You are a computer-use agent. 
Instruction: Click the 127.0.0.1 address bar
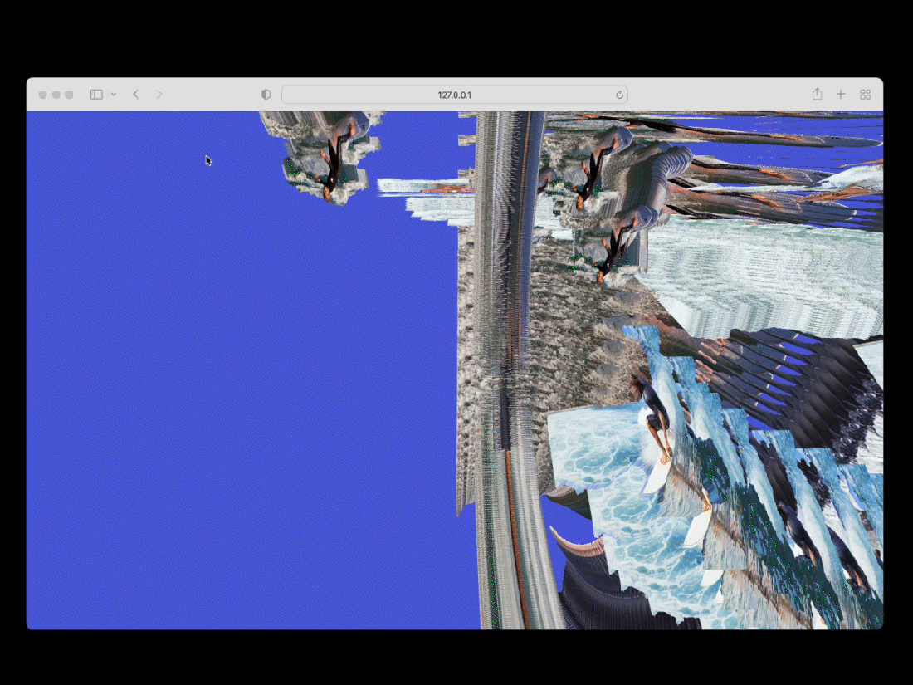click(454, 95)
